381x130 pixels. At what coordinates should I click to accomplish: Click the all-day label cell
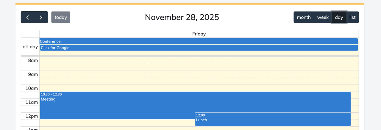[x=30, y=47]
